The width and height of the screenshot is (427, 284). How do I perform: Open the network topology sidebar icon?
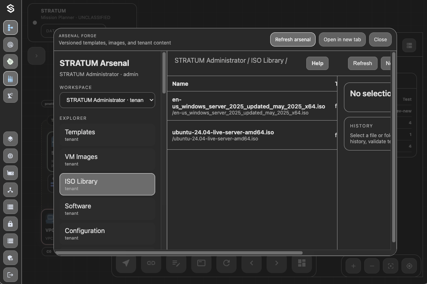(x=11, y=190)
